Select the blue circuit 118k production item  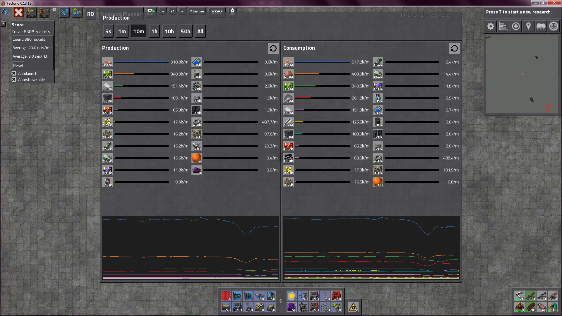pyautogui.click(x=107, y=170)
